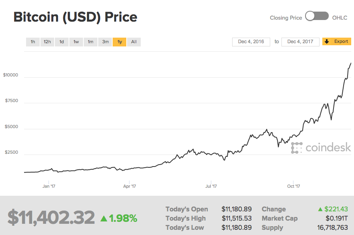Viewport: 354px width, 235px height.
Task: Switch to the 1w chart view
Action: pos(76,42)
